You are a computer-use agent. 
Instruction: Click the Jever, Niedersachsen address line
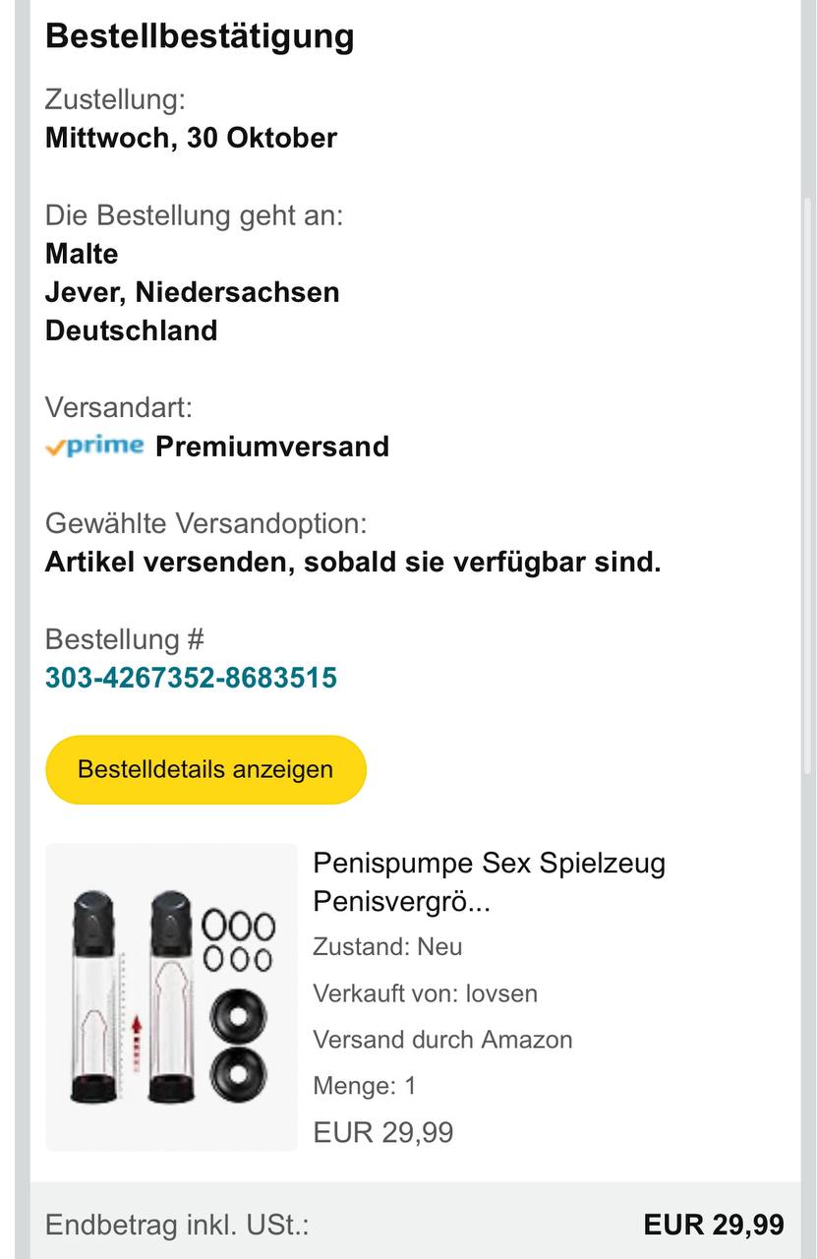tap(192, 292)
